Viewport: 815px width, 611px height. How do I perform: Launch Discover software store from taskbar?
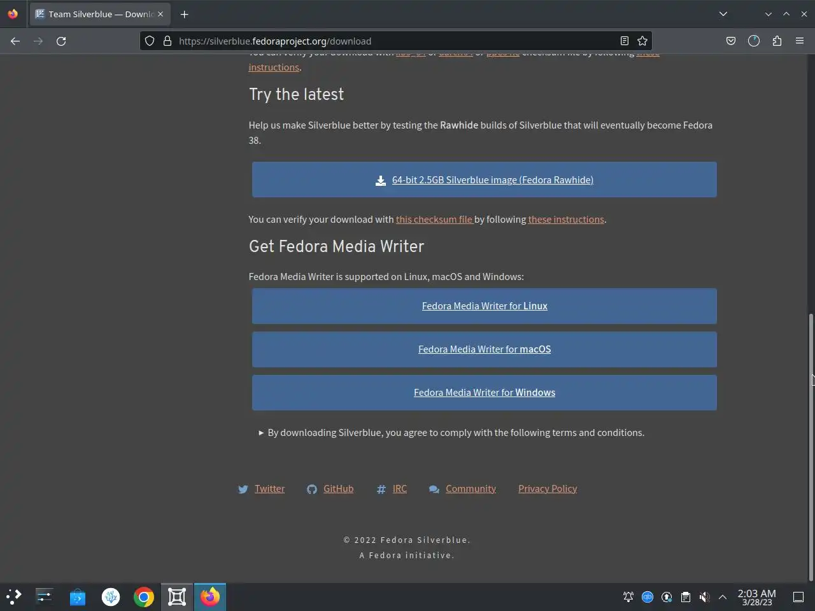pos(78,597)
